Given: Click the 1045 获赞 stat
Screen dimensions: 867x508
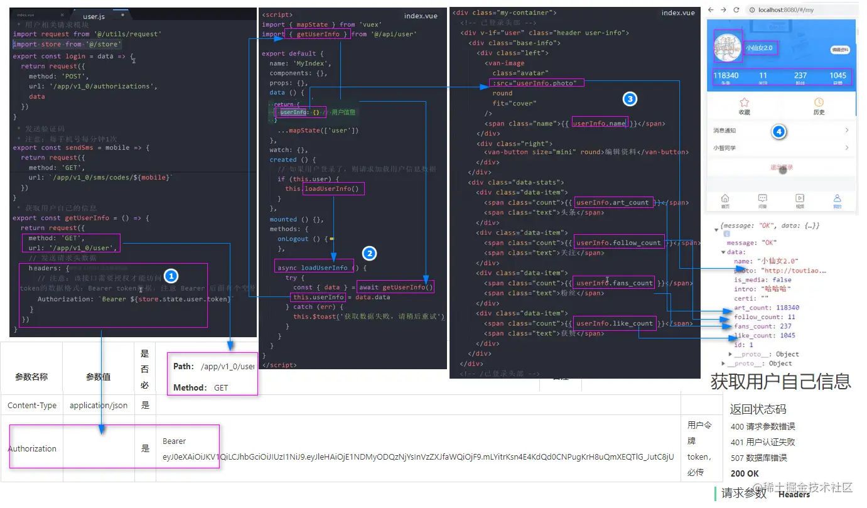Looking at the screenshot, I should click(838, 78).
